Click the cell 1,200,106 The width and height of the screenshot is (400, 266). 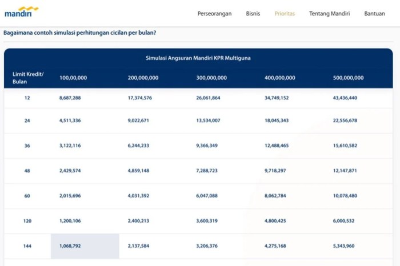coord(70,221)
